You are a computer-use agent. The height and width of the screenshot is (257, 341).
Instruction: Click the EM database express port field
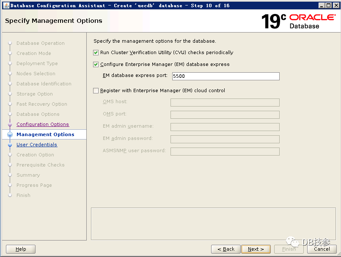pos(225,77)
